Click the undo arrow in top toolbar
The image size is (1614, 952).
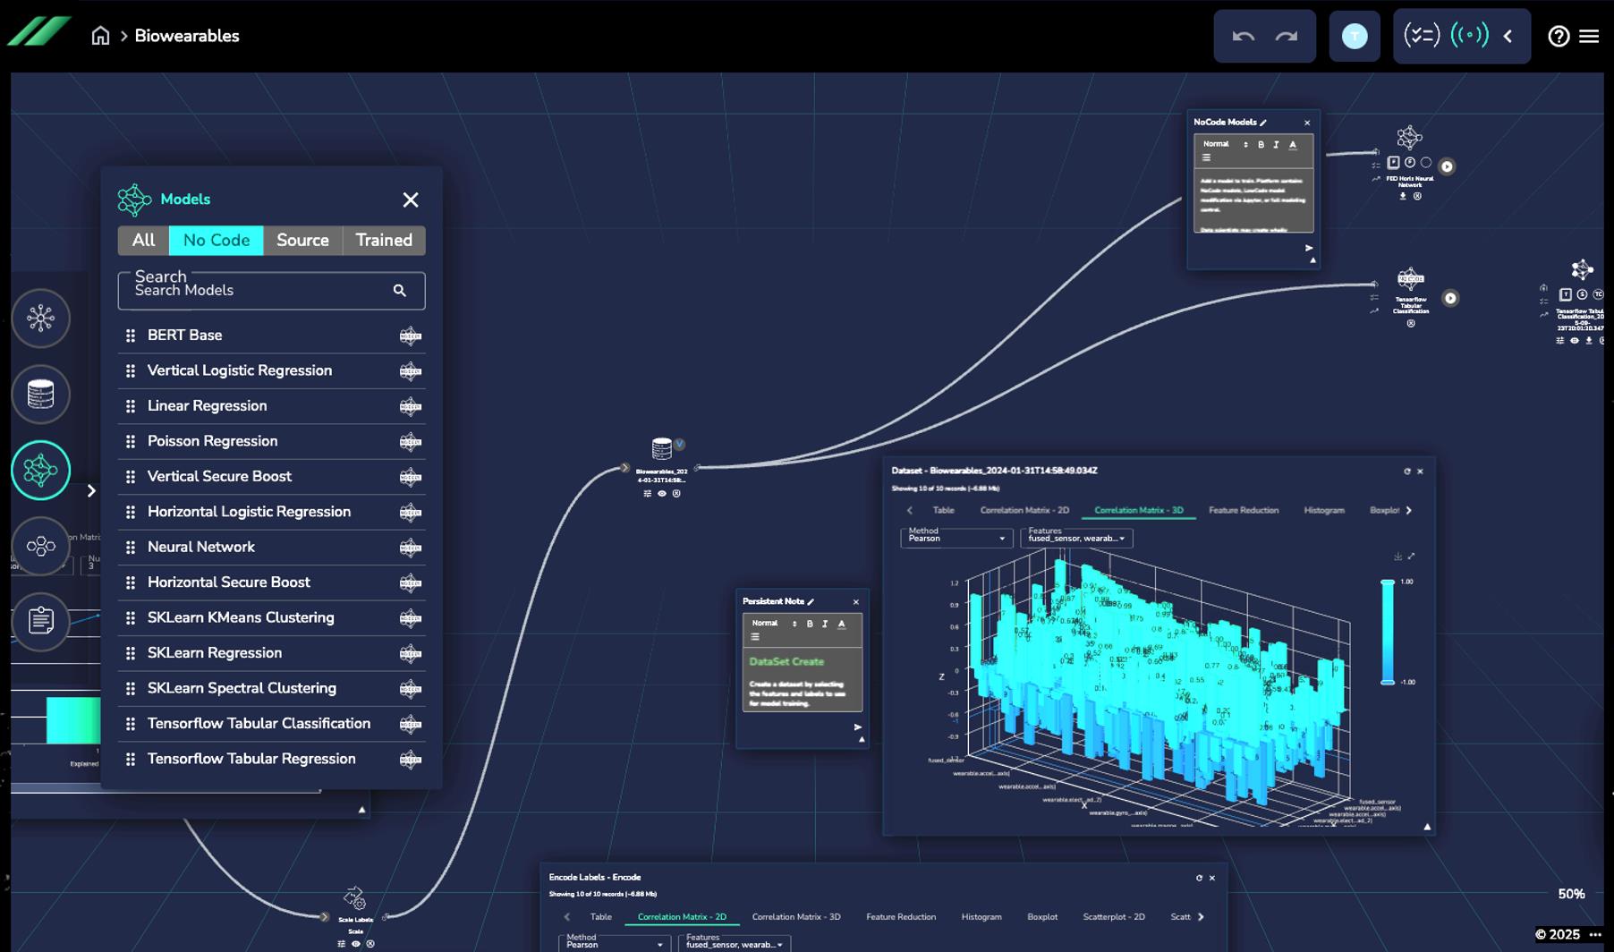pyautogui.click(x=1243, y=36)
